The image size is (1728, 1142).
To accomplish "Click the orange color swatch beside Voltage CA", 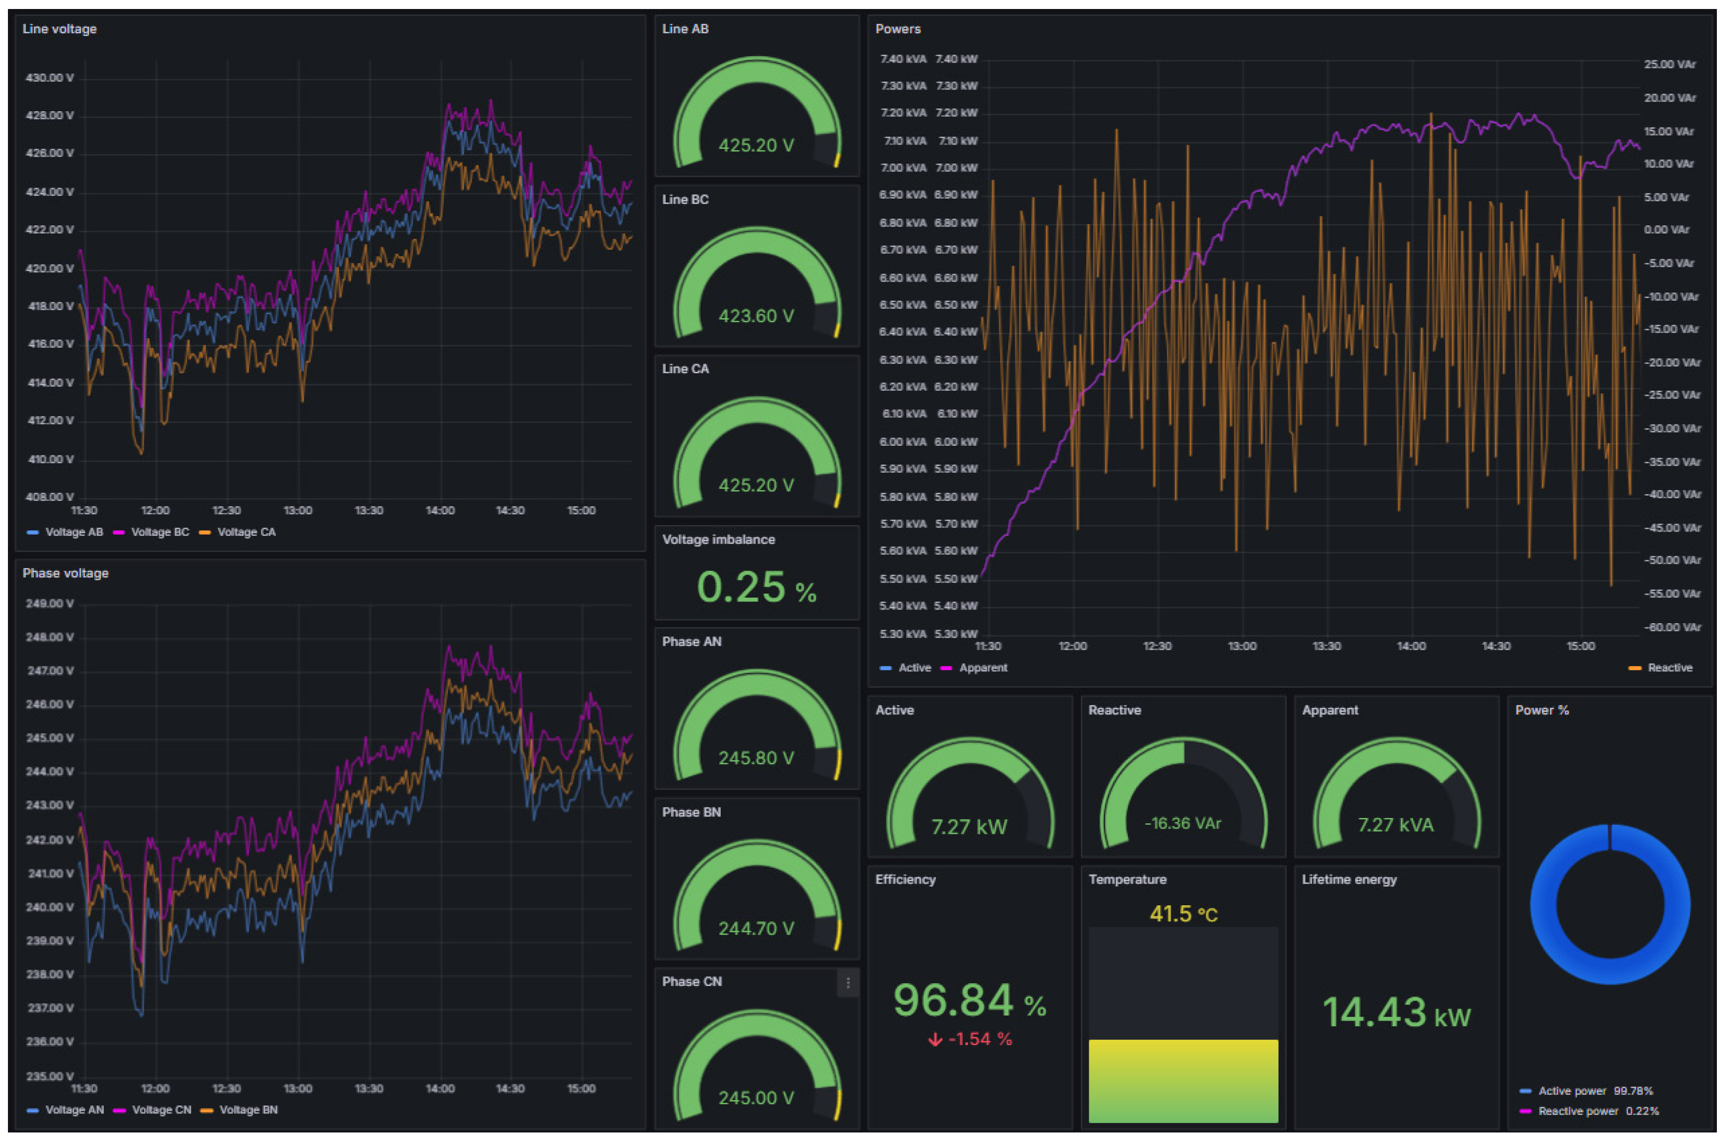I will [x=205, y=533].
